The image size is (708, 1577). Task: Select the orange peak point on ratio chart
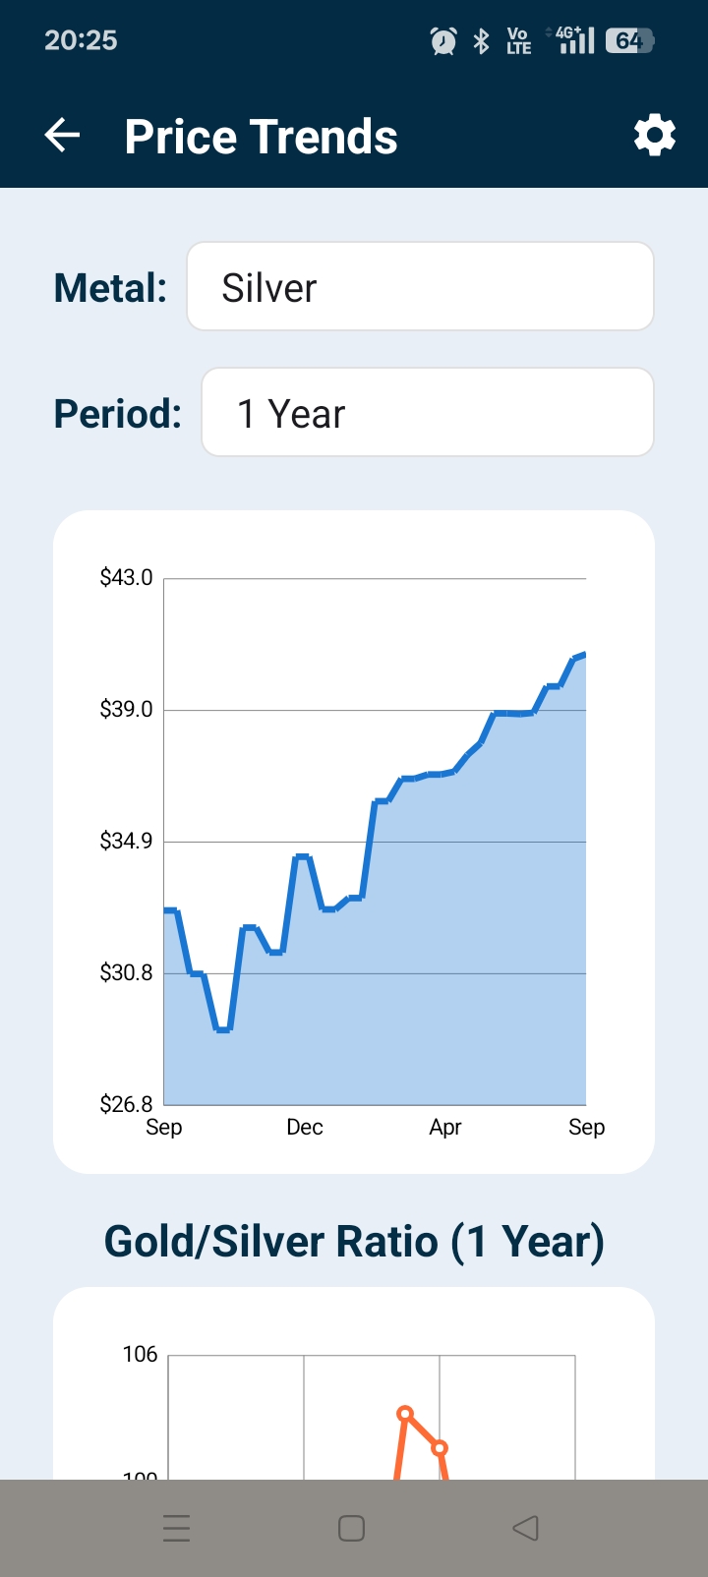coord(404,1414)
